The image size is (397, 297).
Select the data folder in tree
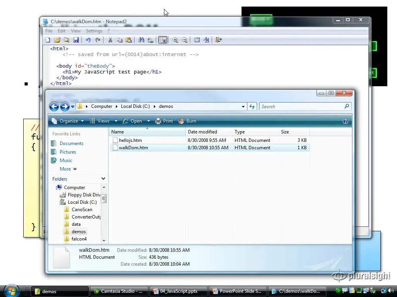76,224
